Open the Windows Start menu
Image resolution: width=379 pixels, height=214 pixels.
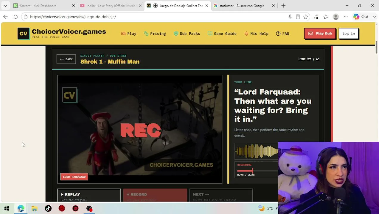click(7, 208)
